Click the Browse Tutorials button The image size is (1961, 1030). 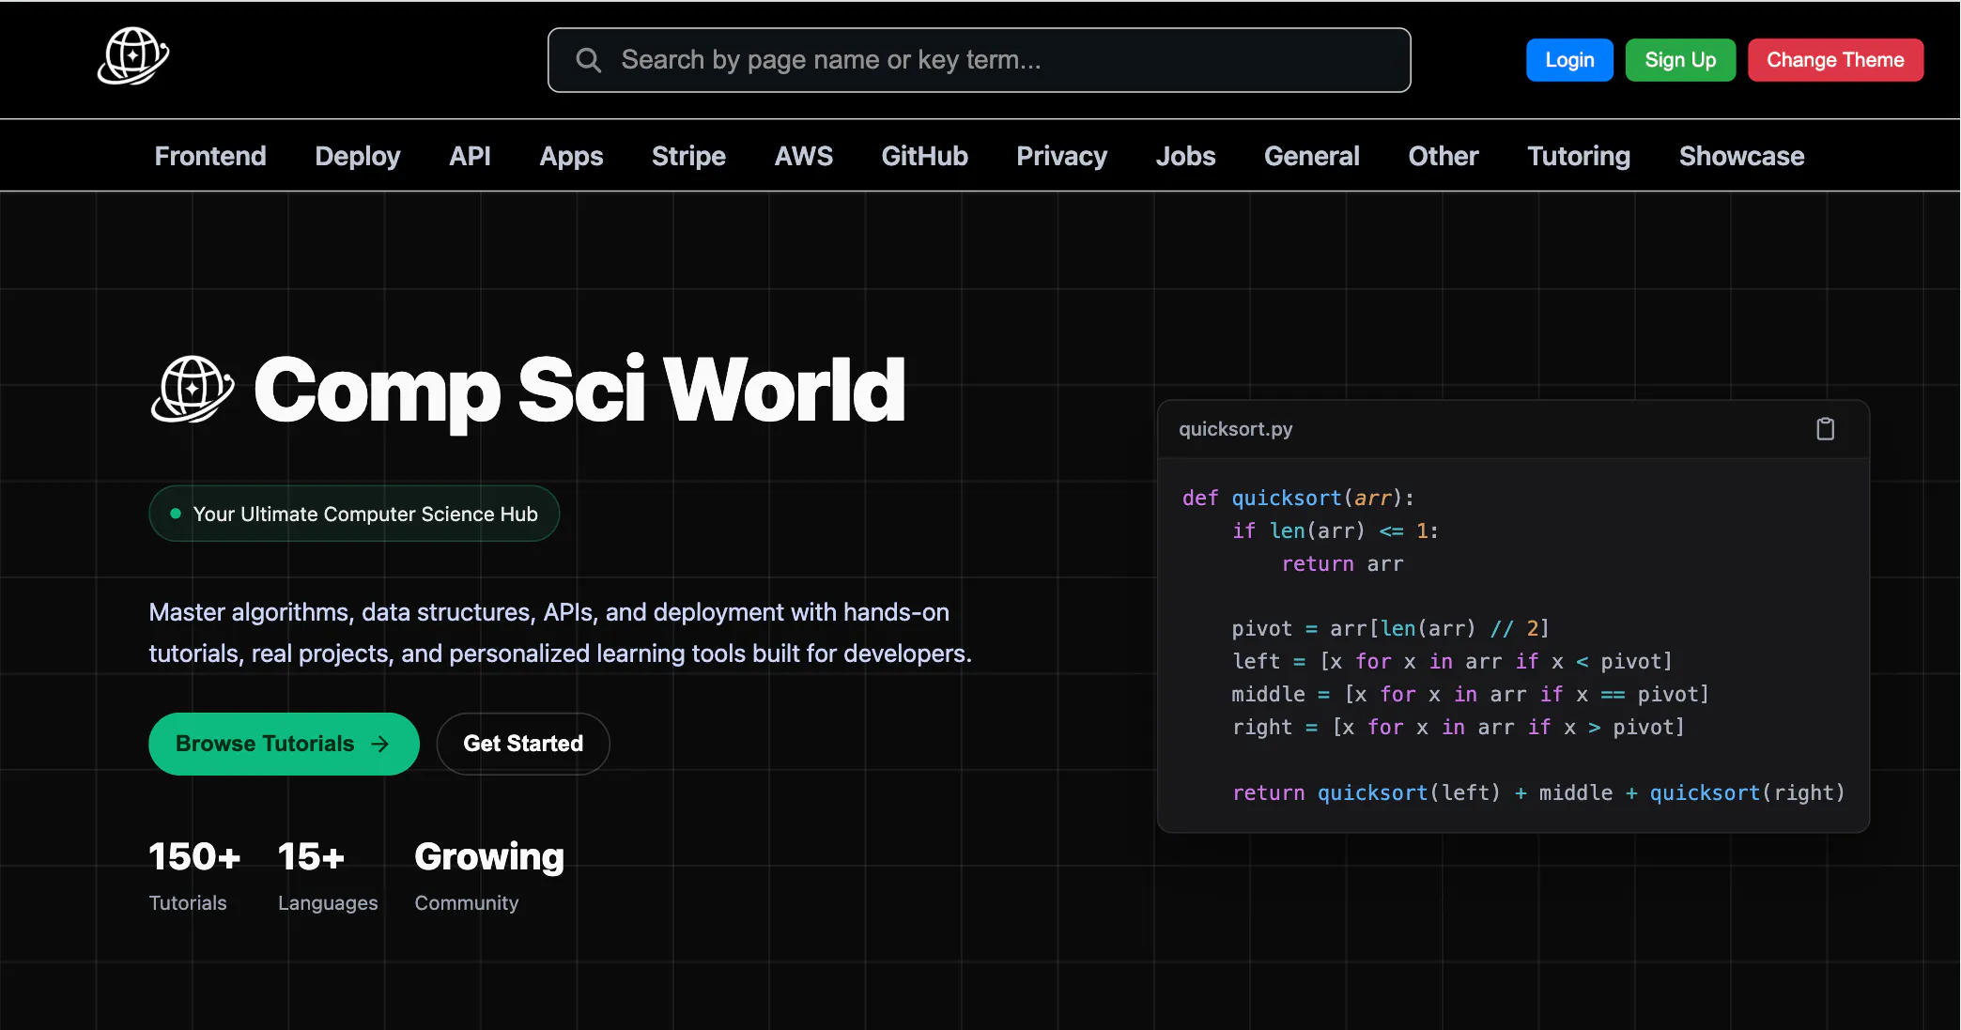point(284,744)
